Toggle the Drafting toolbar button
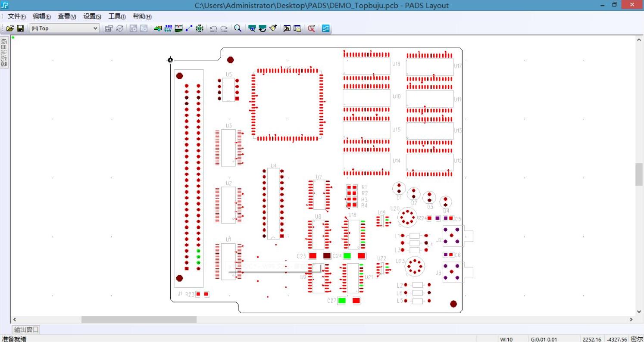Screen dimensions: 644x342 click(158, 28)
